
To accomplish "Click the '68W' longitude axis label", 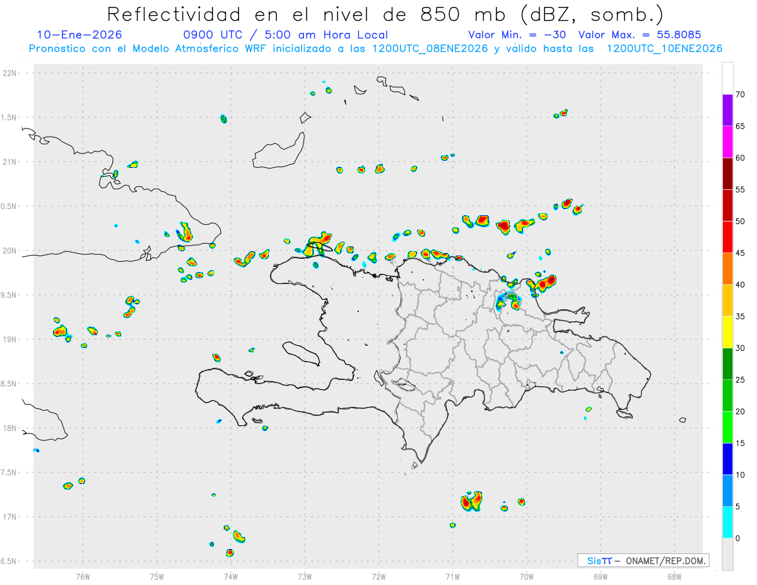I will point(674,576).
